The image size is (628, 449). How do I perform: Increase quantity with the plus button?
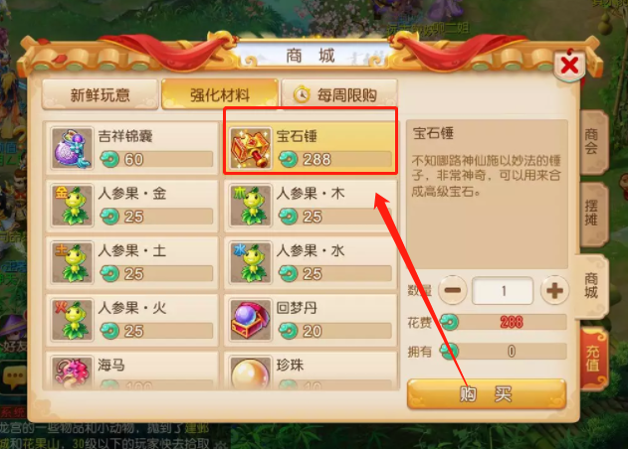coord(554,290)
